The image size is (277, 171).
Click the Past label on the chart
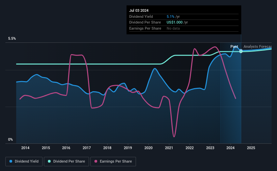(234, 46)
